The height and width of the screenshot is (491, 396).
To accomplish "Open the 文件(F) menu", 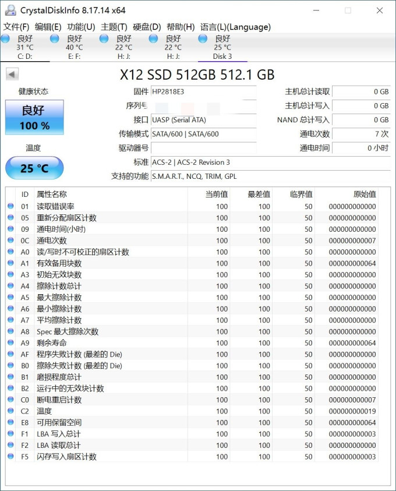I will tap(16, 27).
